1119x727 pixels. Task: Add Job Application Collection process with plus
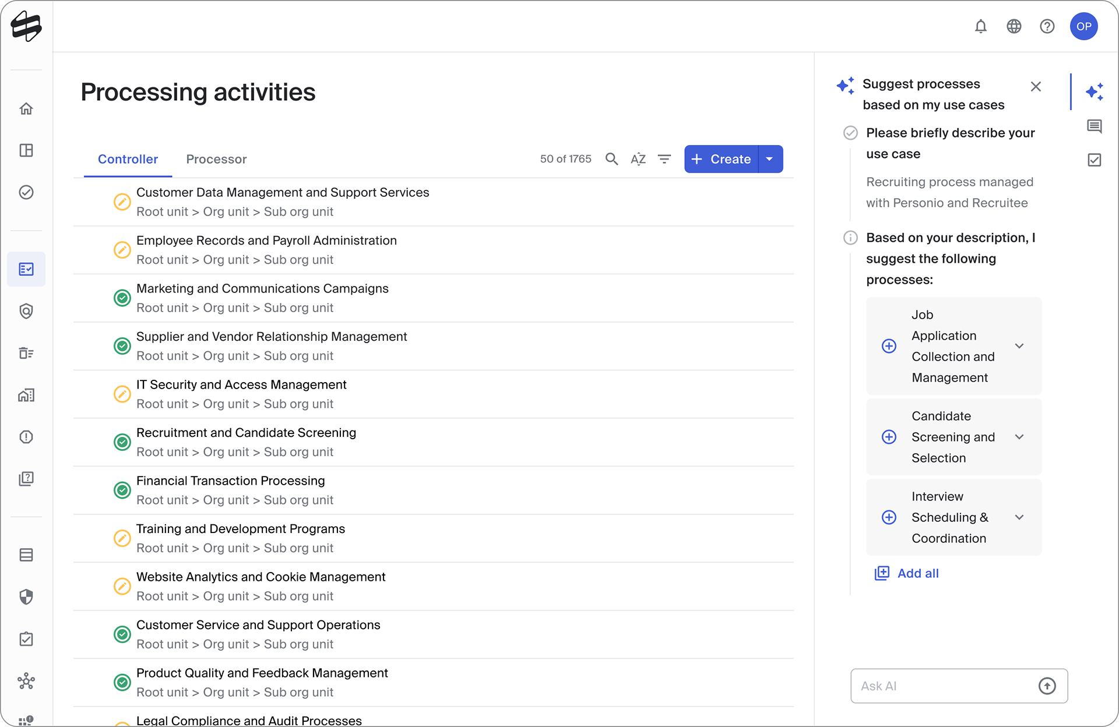point(889,346)
